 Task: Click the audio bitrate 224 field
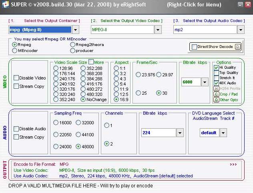point(159,133)
